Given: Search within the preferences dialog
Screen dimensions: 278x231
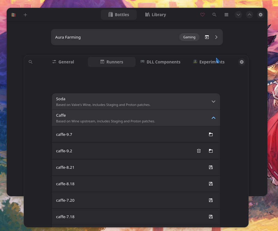Looking at the screenshot, I should [x=31, y=62].
